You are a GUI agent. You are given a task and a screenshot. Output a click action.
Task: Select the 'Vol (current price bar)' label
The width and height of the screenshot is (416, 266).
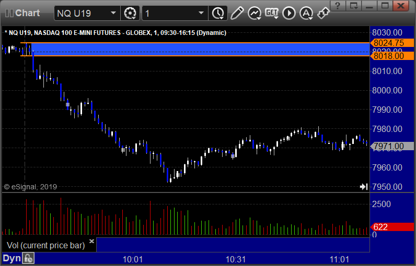[45, 245]
